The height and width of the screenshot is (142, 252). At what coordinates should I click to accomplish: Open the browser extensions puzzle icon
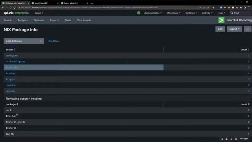pos(241,7)
